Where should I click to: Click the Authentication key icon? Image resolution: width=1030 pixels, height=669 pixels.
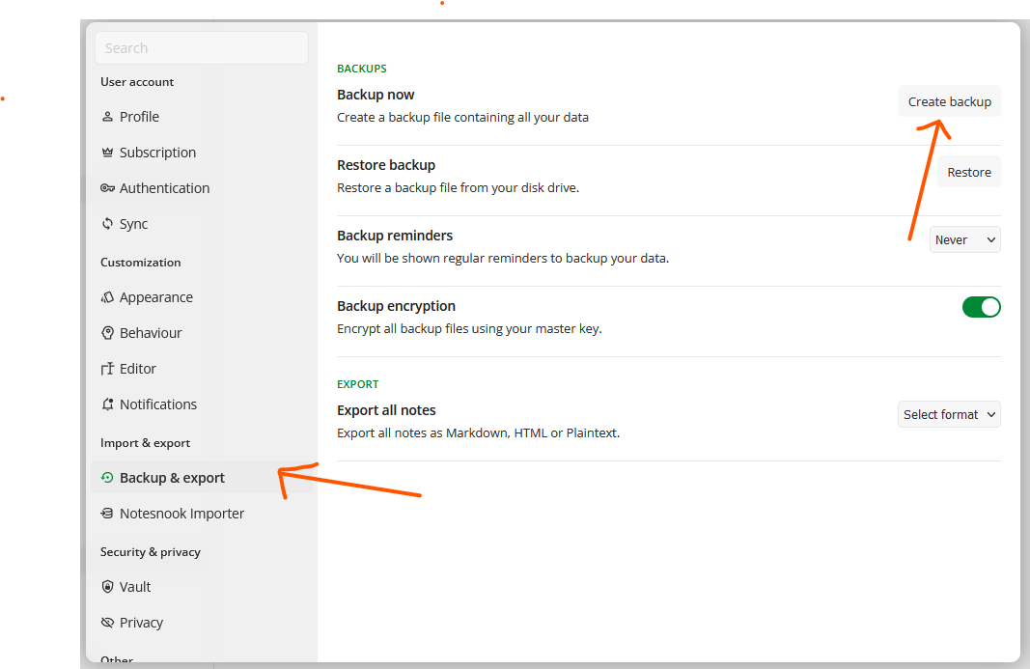click(x=107, y=188)
